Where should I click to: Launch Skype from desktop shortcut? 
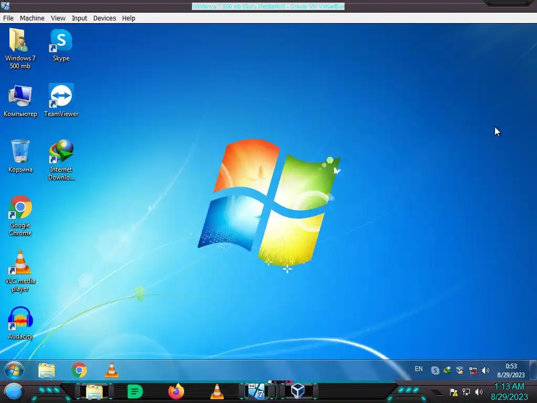coord(61,45)
